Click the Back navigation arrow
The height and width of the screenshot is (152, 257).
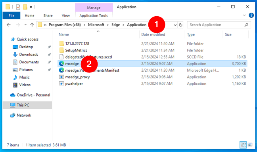pyautogui.click(x=8, y=25)
